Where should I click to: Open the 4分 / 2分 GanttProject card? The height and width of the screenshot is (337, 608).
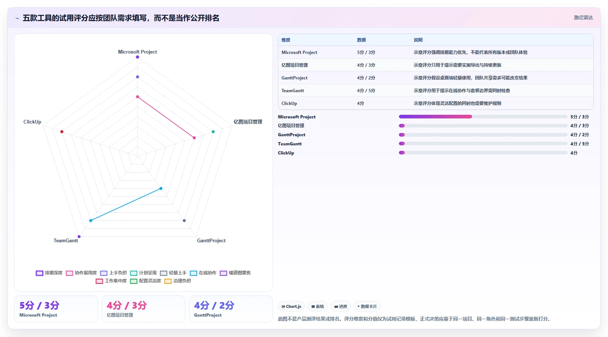(x=231, y=309)
